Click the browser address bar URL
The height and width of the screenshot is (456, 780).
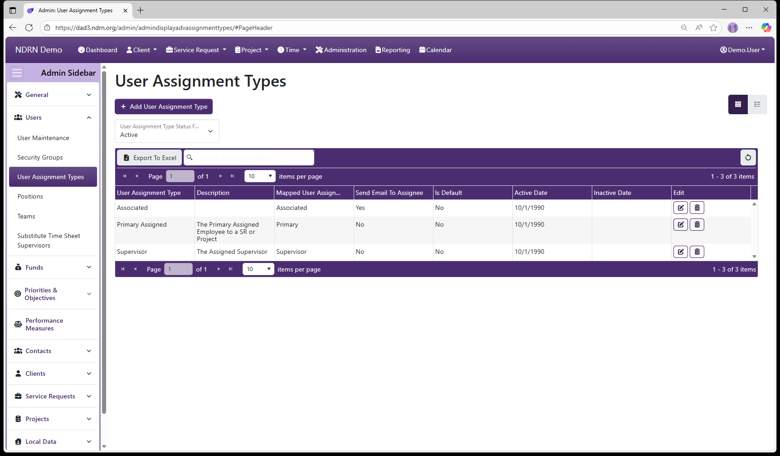[164, 28]
